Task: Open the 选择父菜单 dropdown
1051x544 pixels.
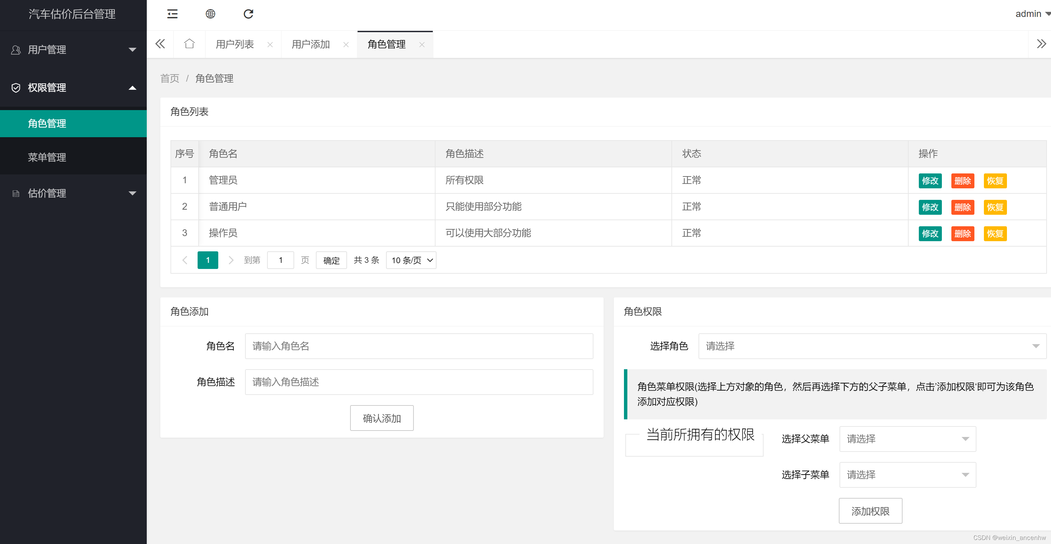Action: click(x=907, y=439)
